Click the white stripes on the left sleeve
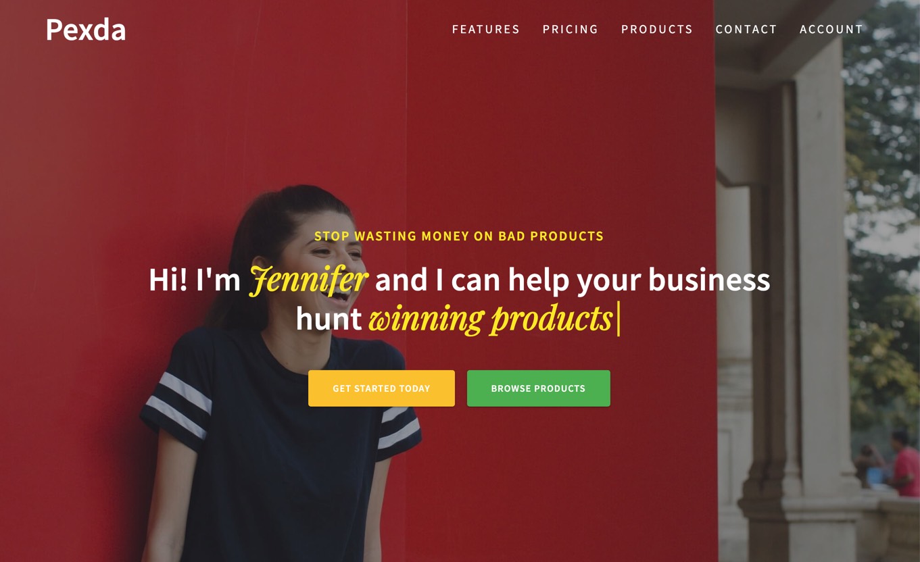 point(177,405)
